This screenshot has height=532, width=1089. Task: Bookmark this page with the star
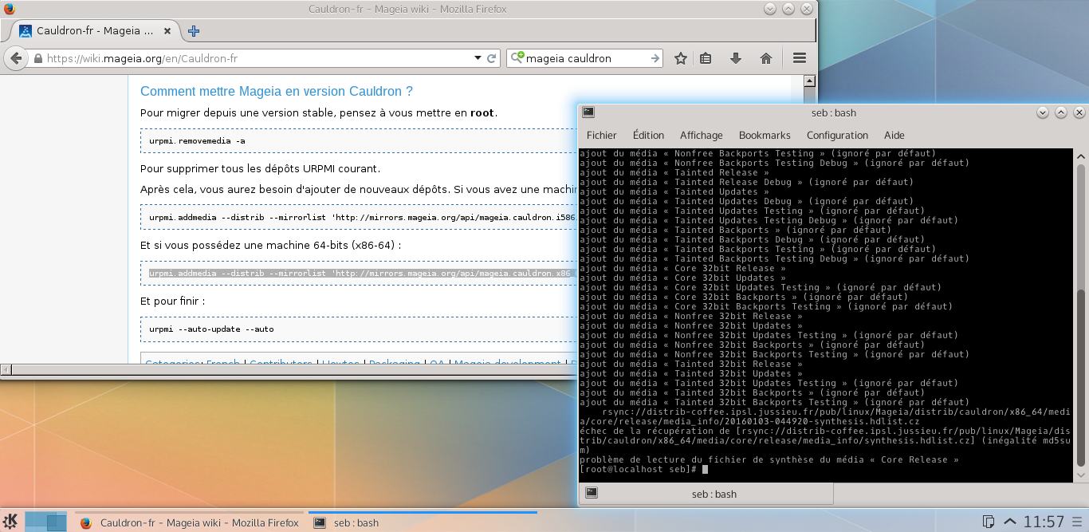[681, 58]
